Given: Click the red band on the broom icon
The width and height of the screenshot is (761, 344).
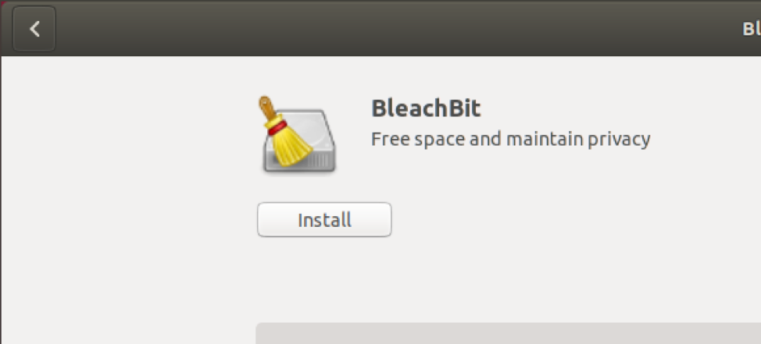Looking at the screenshot, I should click(x=277, y=127).
